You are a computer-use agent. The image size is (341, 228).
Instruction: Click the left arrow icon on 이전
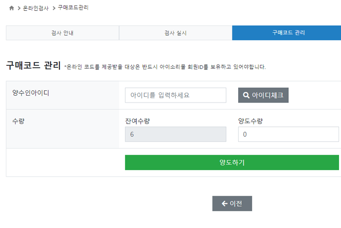(x=225, y=204)
